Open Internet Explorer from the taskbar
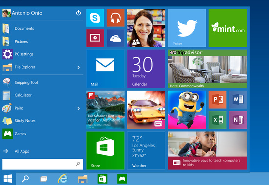 [63, 179]
